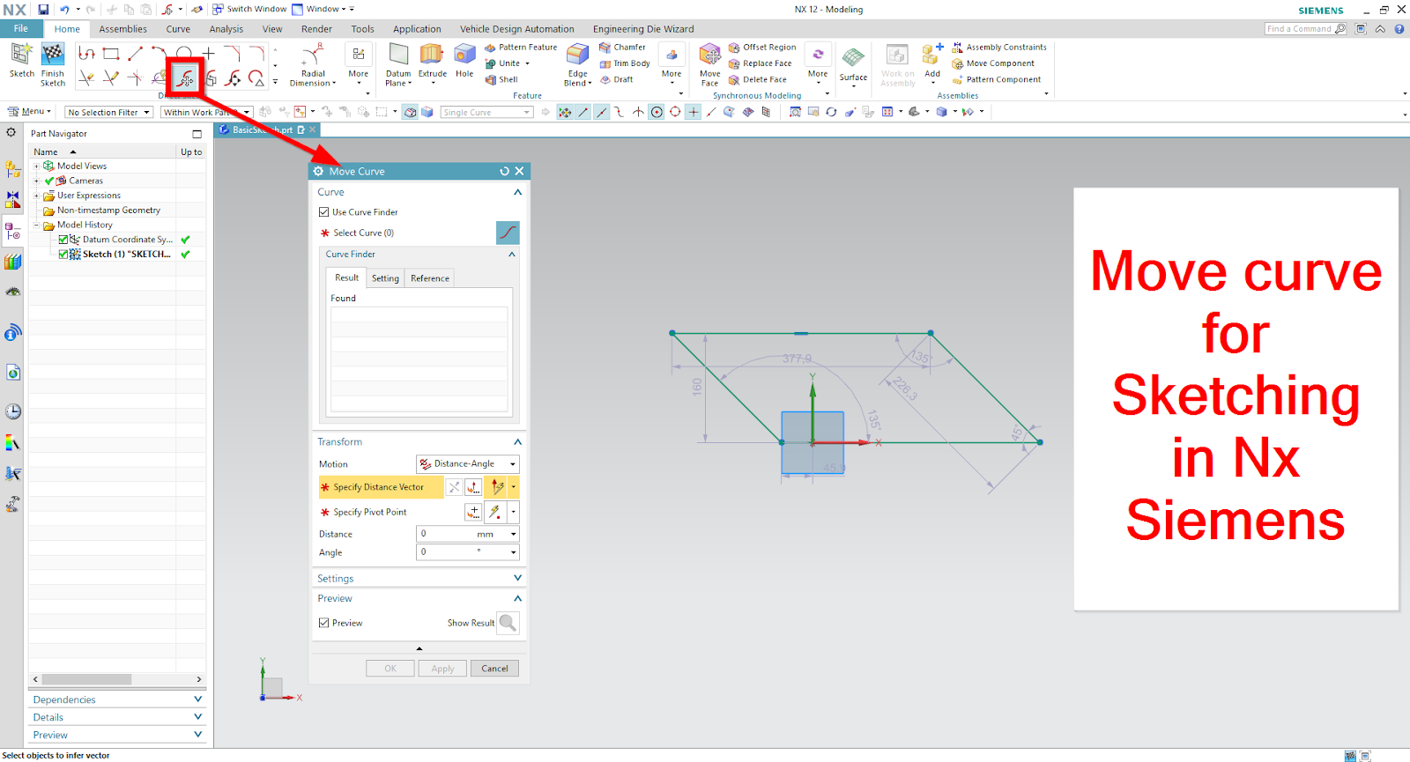Toggle Sketch (1) checkbox in Part Navigator
The width and height of the screenshot is (1410, 762).
tap(63, 255)
